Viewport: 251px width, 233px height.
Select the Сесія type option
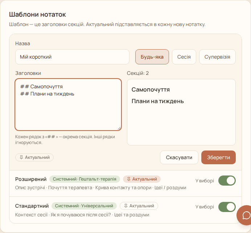point(184,57)
